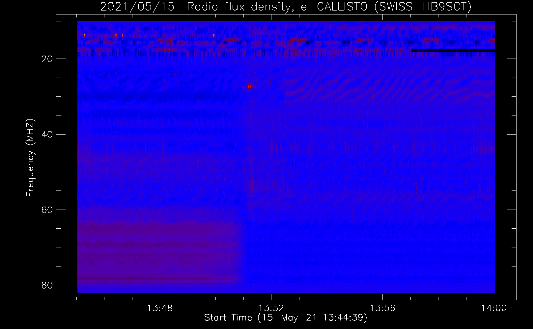Click the 14:00 time axis label
The image size is (533, 329).
(x=494, y=308)
